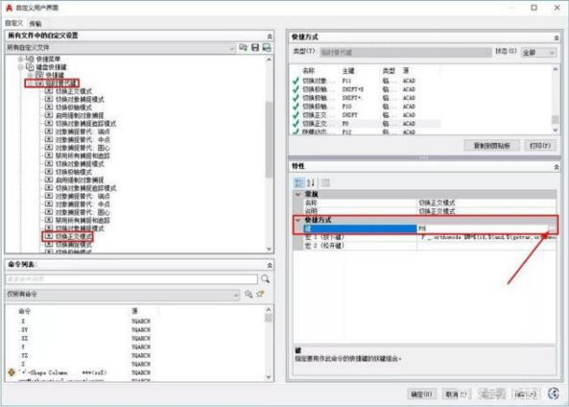Click the find command or text icon
The width and height of the screenshot is (569, 407).
(249, 294)
